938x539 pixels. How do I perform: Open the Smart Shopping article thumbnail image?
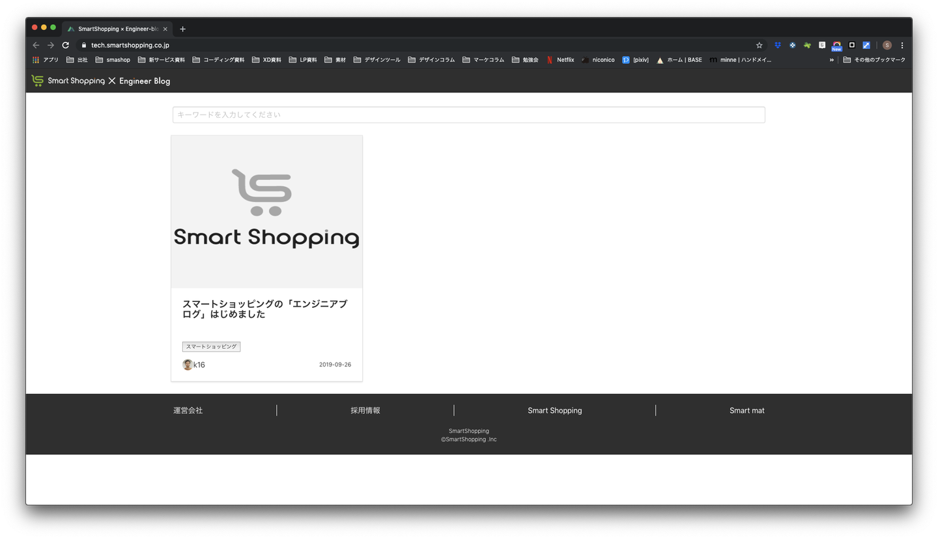(x=266, y=212)
